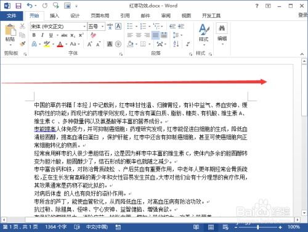Click the 中文(中国) language status button
The image size is (308, 232).
[x=97, y=227]
